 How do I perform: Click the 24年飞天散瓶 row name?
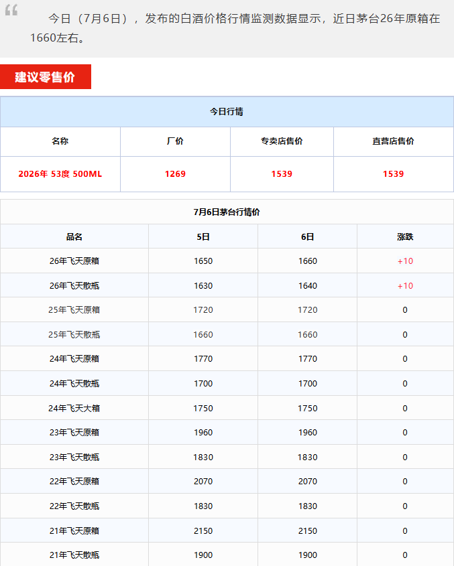(74, 383)
